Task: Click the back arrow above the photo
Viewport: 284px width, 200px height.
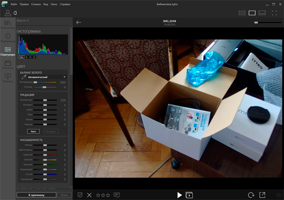Action: click(x=79, y=22)
